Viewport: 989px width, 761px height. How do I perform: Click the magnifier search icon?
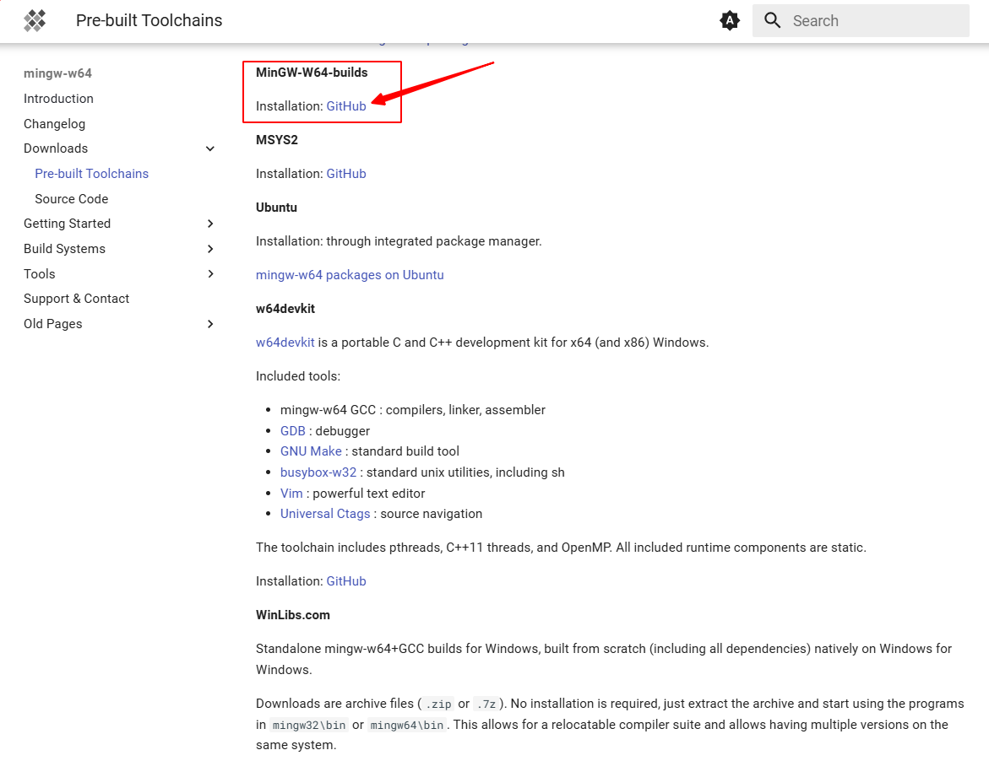772,21
